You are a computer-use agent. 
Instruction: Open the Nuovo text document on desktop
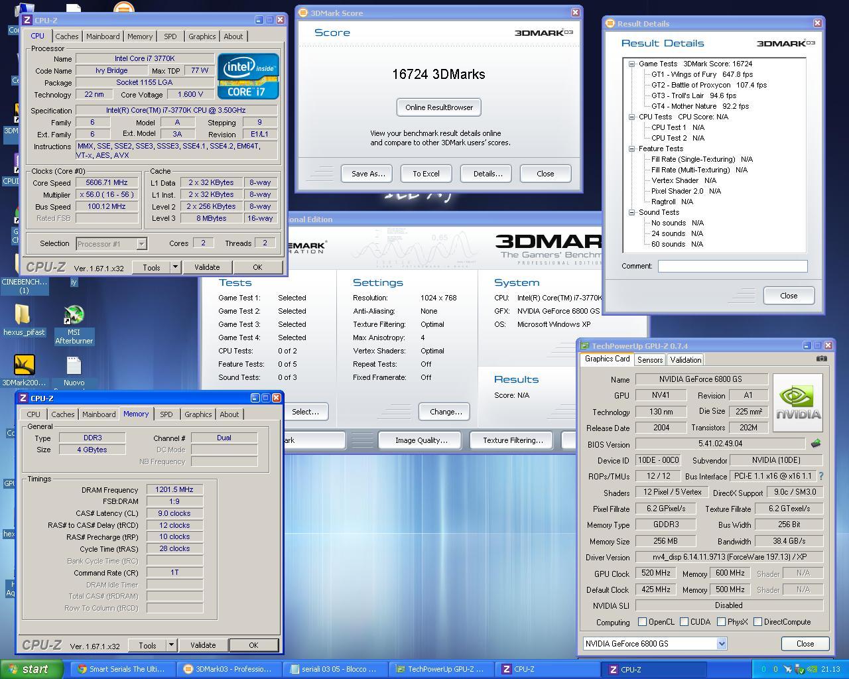pyautogui.click(x=74, y=371)
